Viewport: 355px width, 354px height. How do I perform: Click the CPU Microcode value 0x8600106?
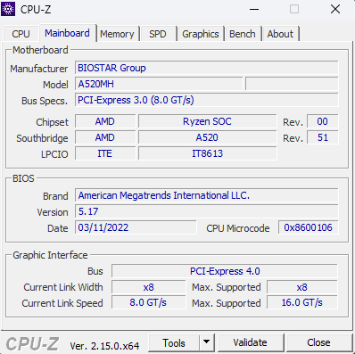click(x=308, y=227)
